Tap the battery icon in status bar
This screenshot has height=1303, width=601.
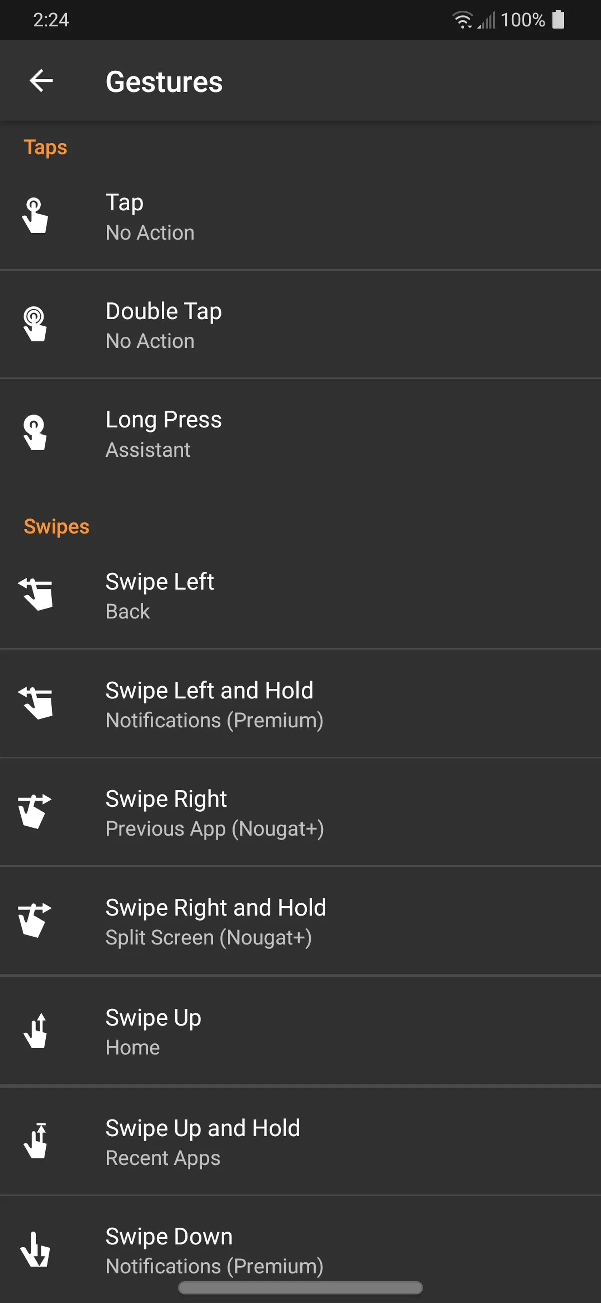pos(558,20)
